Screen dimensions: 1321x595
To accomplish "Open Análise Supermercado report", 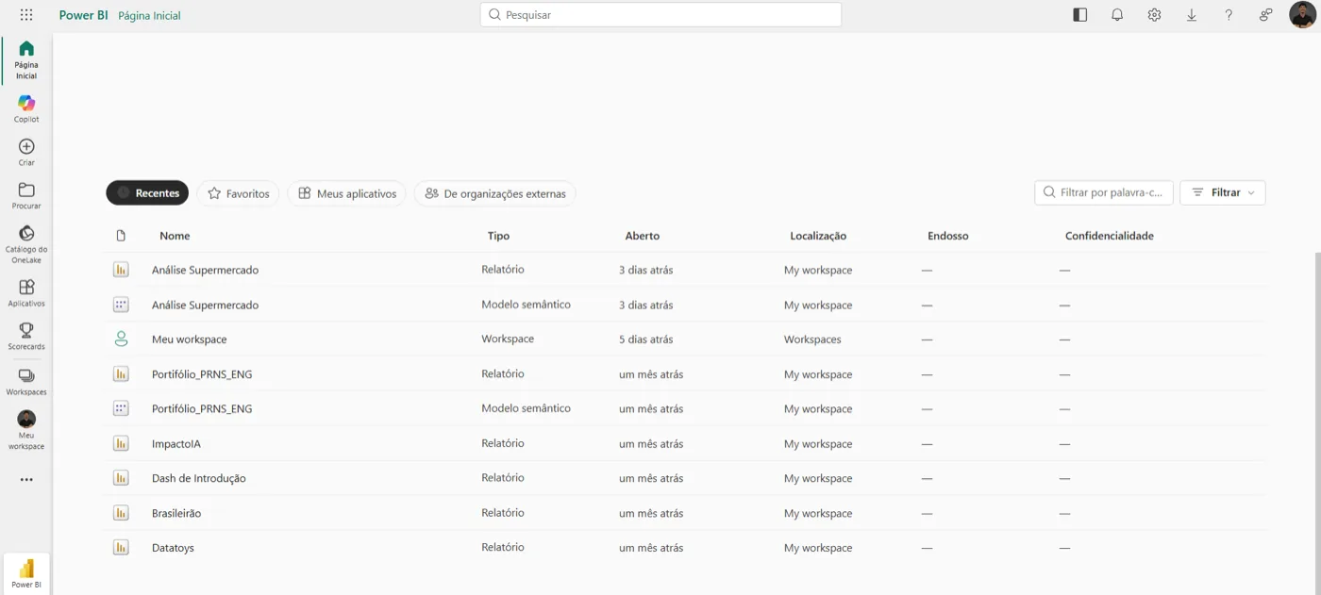I will click(x=205, y=270).
